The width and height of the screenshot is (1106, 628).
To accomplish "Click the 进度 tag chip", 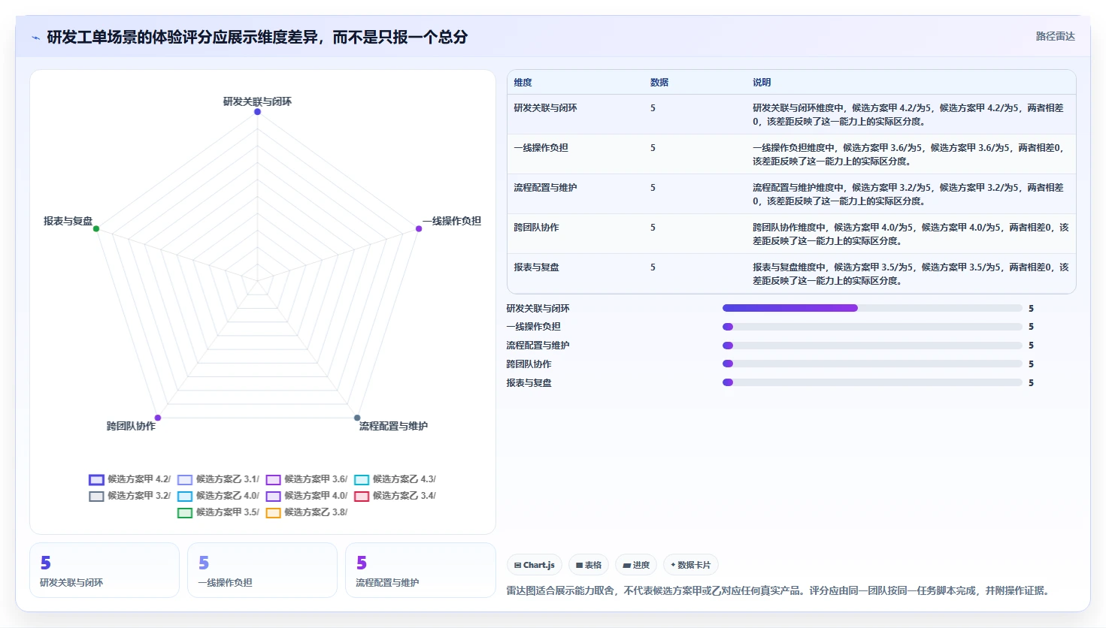I will tap(636, 565).
